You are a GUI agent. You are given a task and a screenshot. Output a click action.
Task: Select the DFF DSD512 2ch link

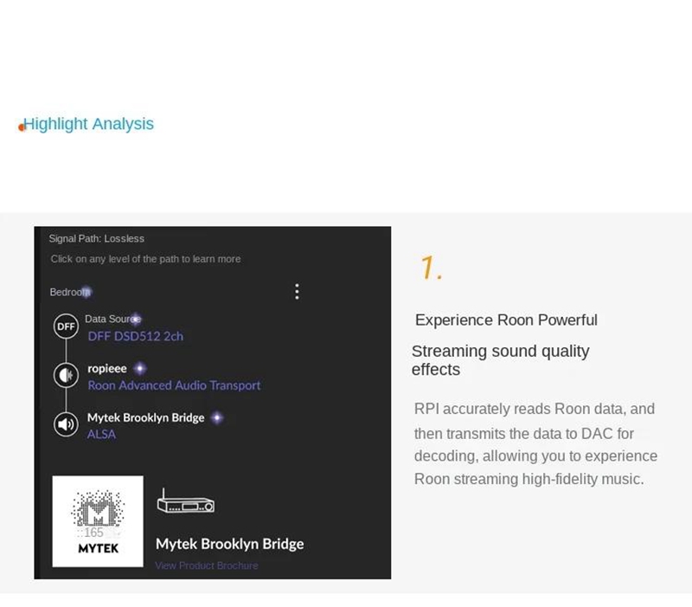click(135, 336)
